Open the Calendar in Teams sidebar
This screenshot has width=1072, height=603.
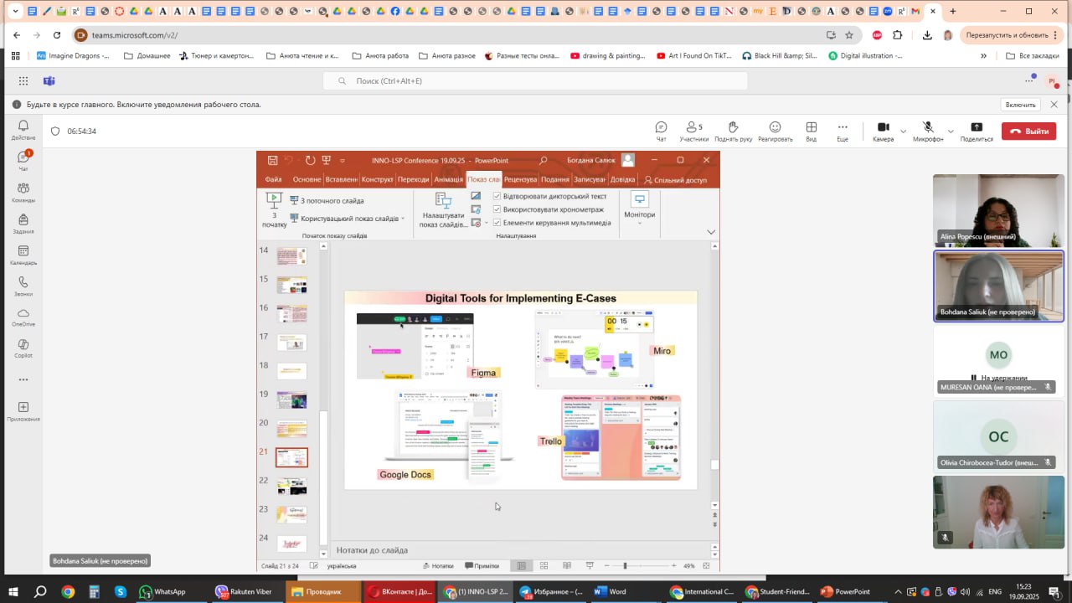coord(23,255)
